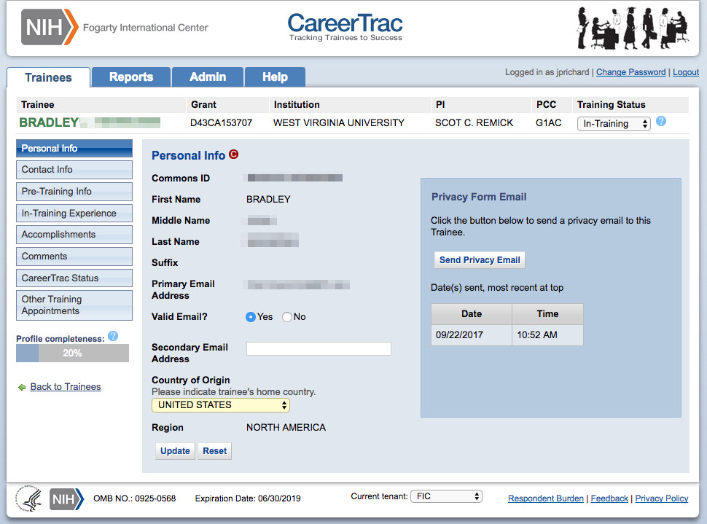Click the Date column header
The image size is (707, 524).
[x=472, y=314]
